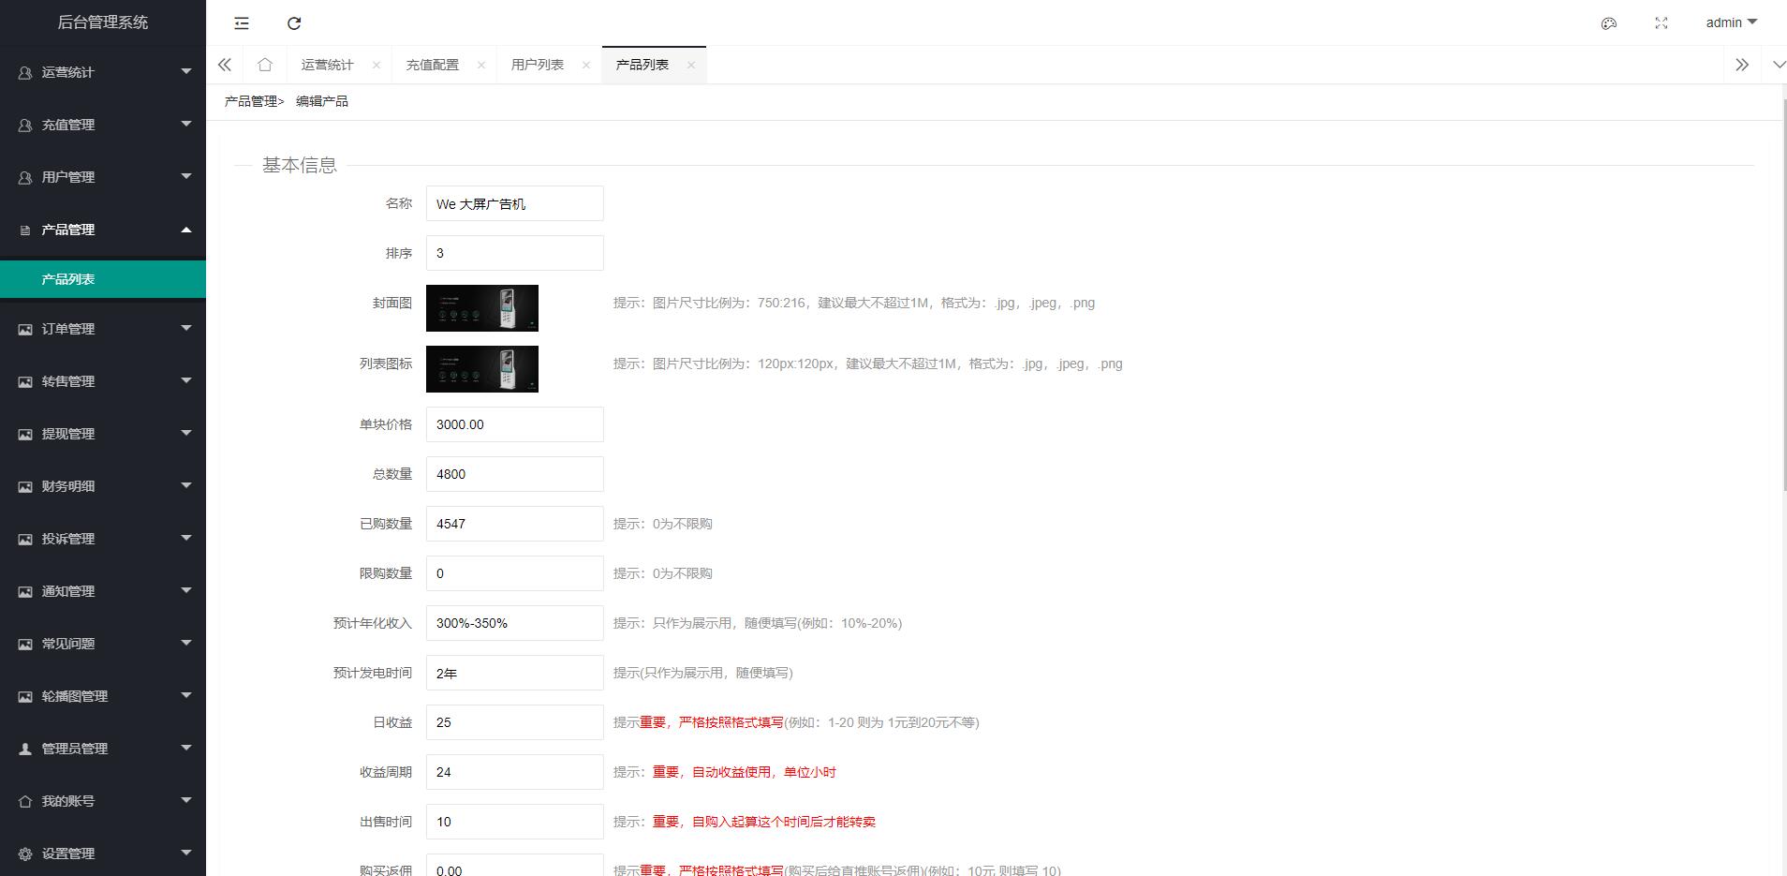1787x876 pixels.
Task: Go to the home tab icon
Action: pos(265,65)
